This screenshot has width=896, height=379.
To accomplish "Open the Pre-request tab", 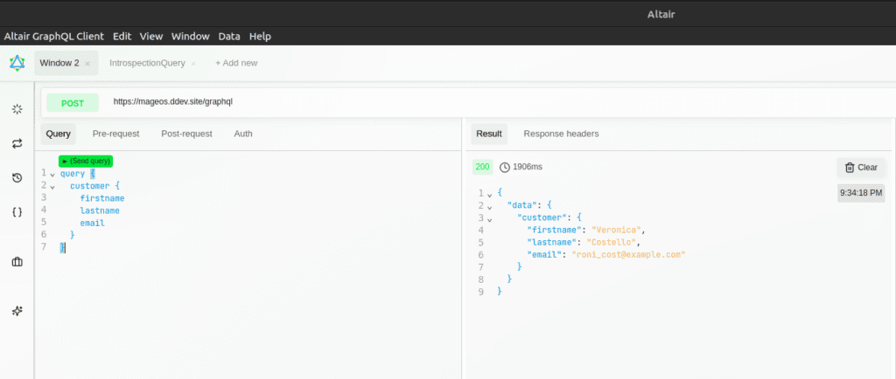I will 116,134.
